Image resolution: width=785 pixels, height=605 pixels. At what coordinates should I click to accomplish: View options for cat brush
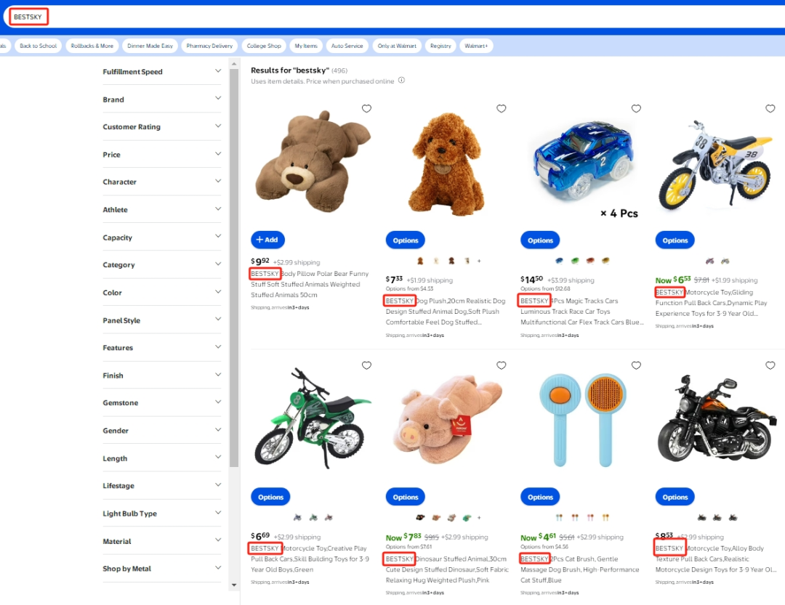[x=539, y=497]
